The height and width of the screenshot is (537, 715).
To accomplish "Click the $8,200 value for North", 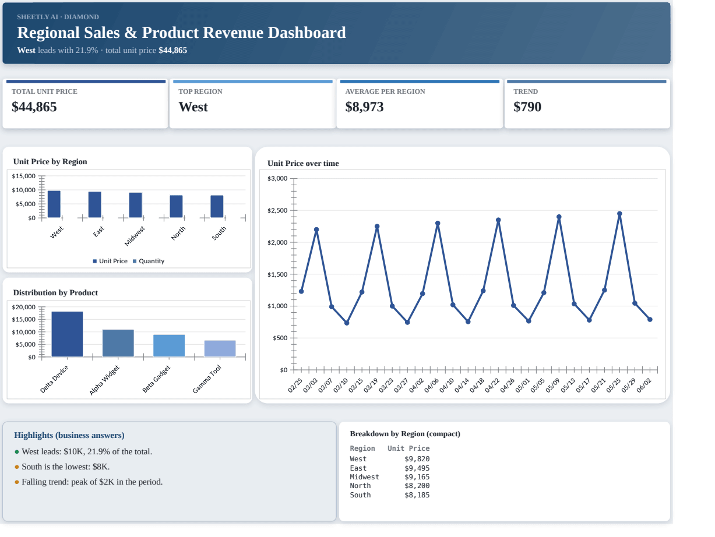I will pyautogui.click(x=417, y=486).
